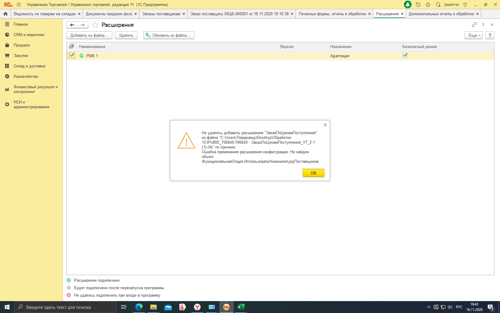500x313 pixels.
Task: Close the Документы продажи (все) tab
Action: pos(135,14)
